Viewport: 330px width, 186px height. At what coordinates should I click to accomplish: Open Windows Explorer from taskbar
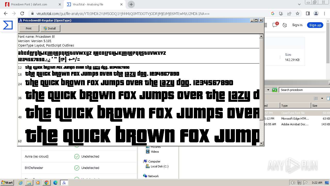coord(29,183)
